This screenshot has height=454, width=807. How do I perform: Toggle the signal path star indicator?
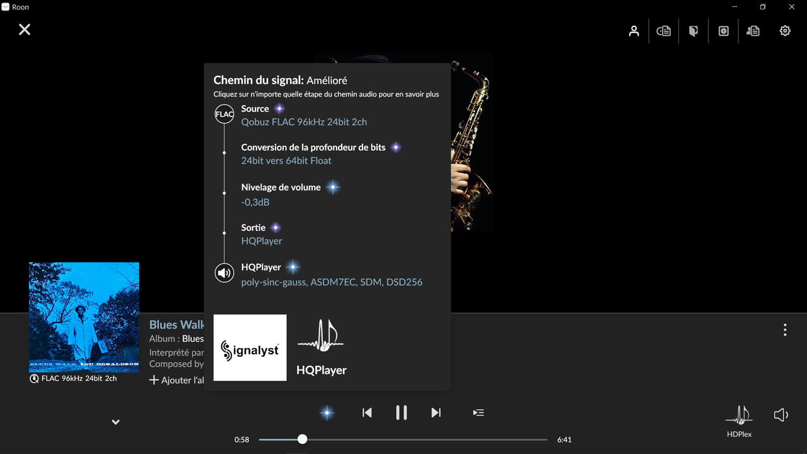point(327,413)
